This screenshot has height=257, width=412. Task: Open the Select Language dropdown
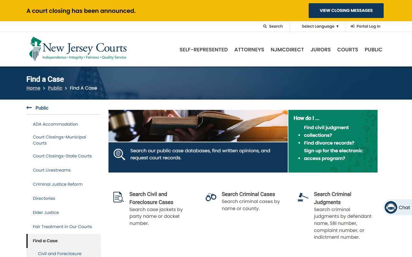[x=320, y=26]
